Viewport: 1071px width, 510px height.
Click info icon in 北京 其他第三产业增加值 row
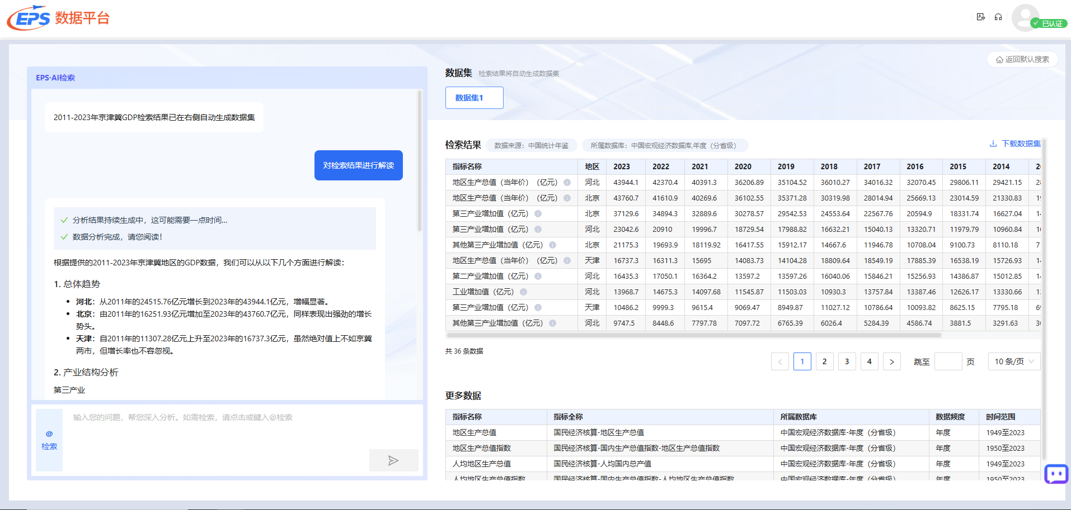tap(552, 245)
